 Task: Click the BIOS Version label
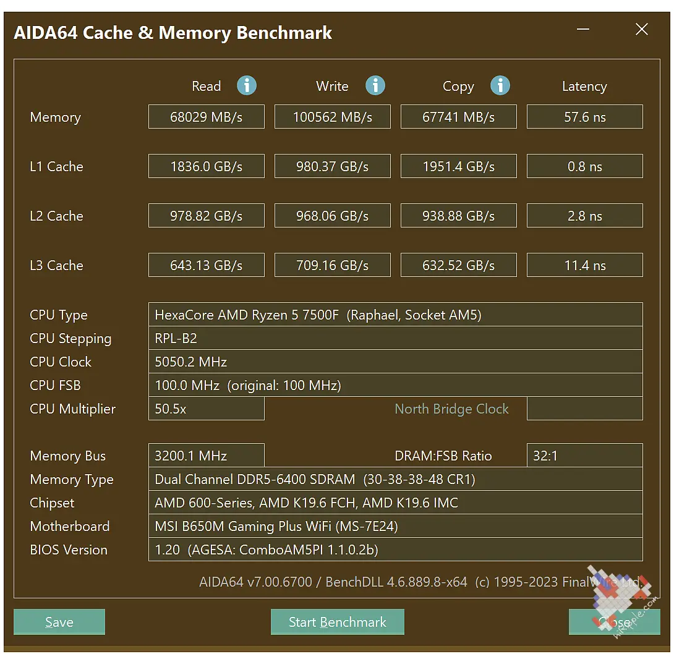click(69, 550)
